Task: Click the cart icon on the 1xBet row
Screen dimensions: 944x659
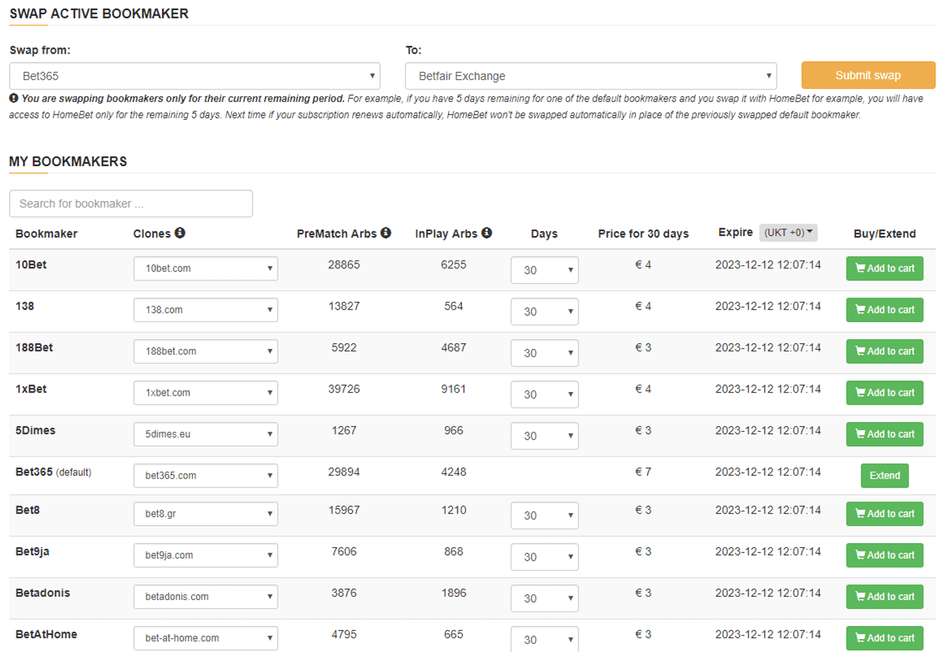Action: pos(861,393)
